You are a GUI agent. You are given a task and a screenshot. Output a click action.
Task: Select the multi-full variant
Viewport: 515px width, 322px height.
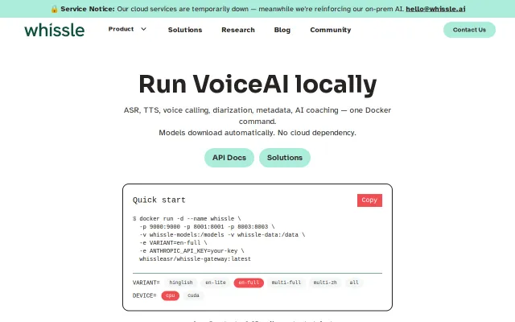click(x=286, y=283)
